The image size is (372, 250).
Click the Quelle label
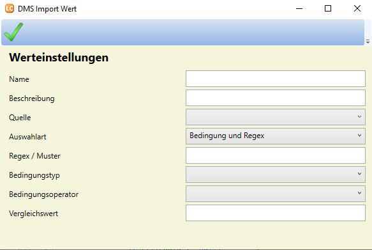click(x=20, y=118)
